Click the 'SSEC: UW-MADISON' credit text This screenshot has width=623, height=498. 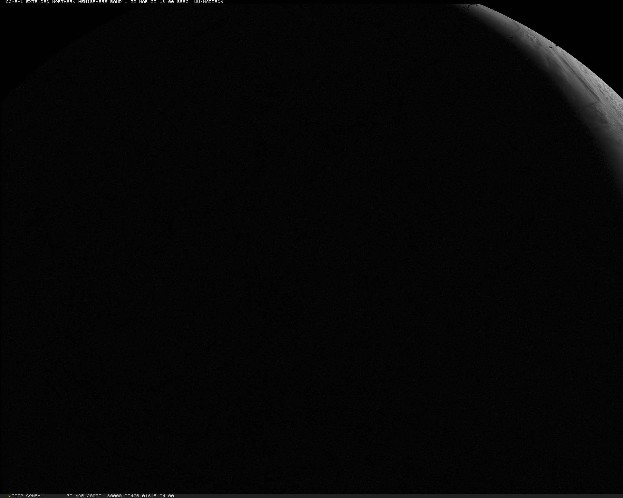(x=200, y=2)
